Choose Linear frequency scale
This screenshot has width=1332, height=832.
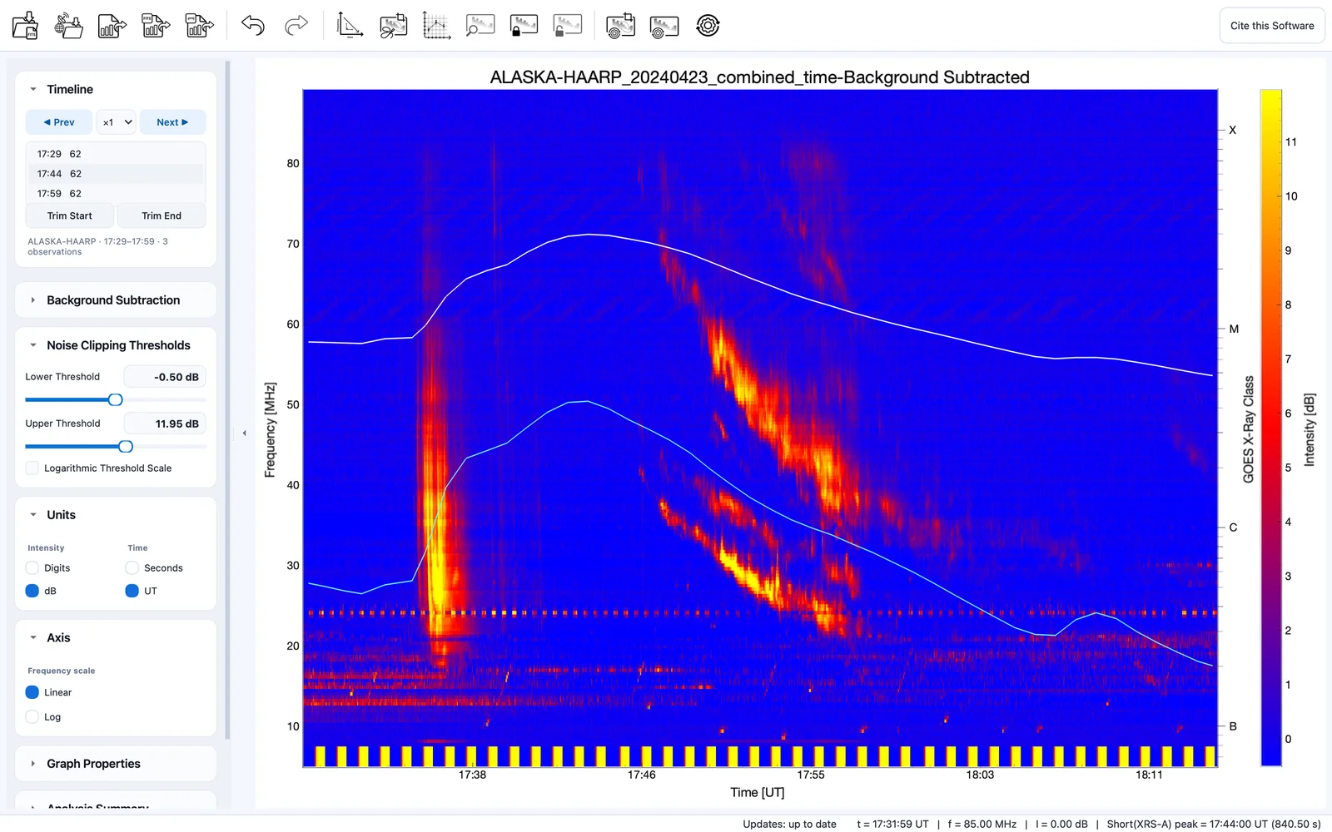point(32,692)
